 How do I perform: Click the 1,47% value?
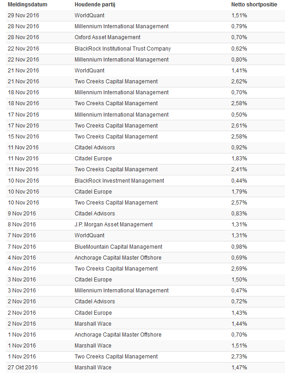[x=239, y=368]
